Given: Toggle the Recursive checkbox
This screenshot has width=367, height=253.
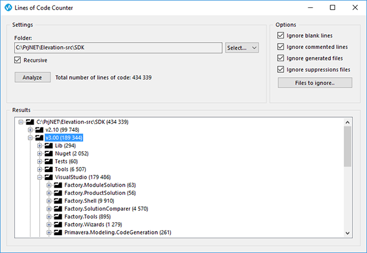Looking at the screenshot, I should click(18, 60).
